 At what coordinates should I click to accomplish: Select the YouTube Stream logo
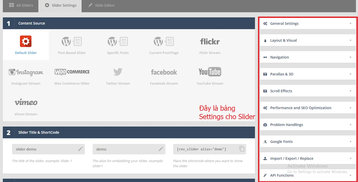click(x=210, y=72)
